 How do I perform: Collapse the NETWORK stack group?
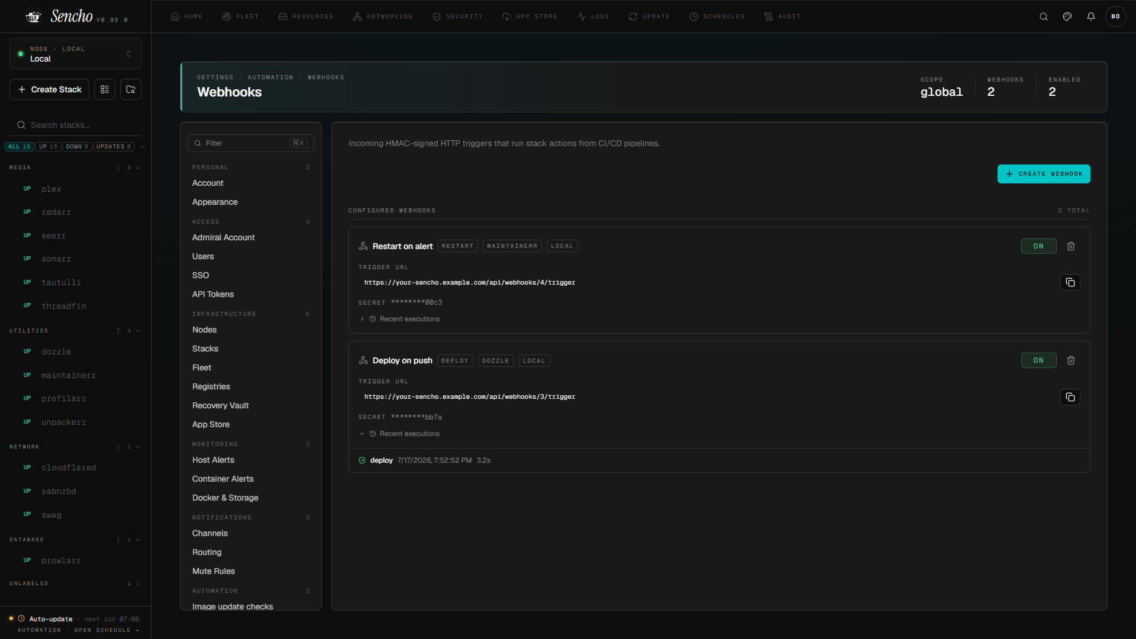point(138,447)
